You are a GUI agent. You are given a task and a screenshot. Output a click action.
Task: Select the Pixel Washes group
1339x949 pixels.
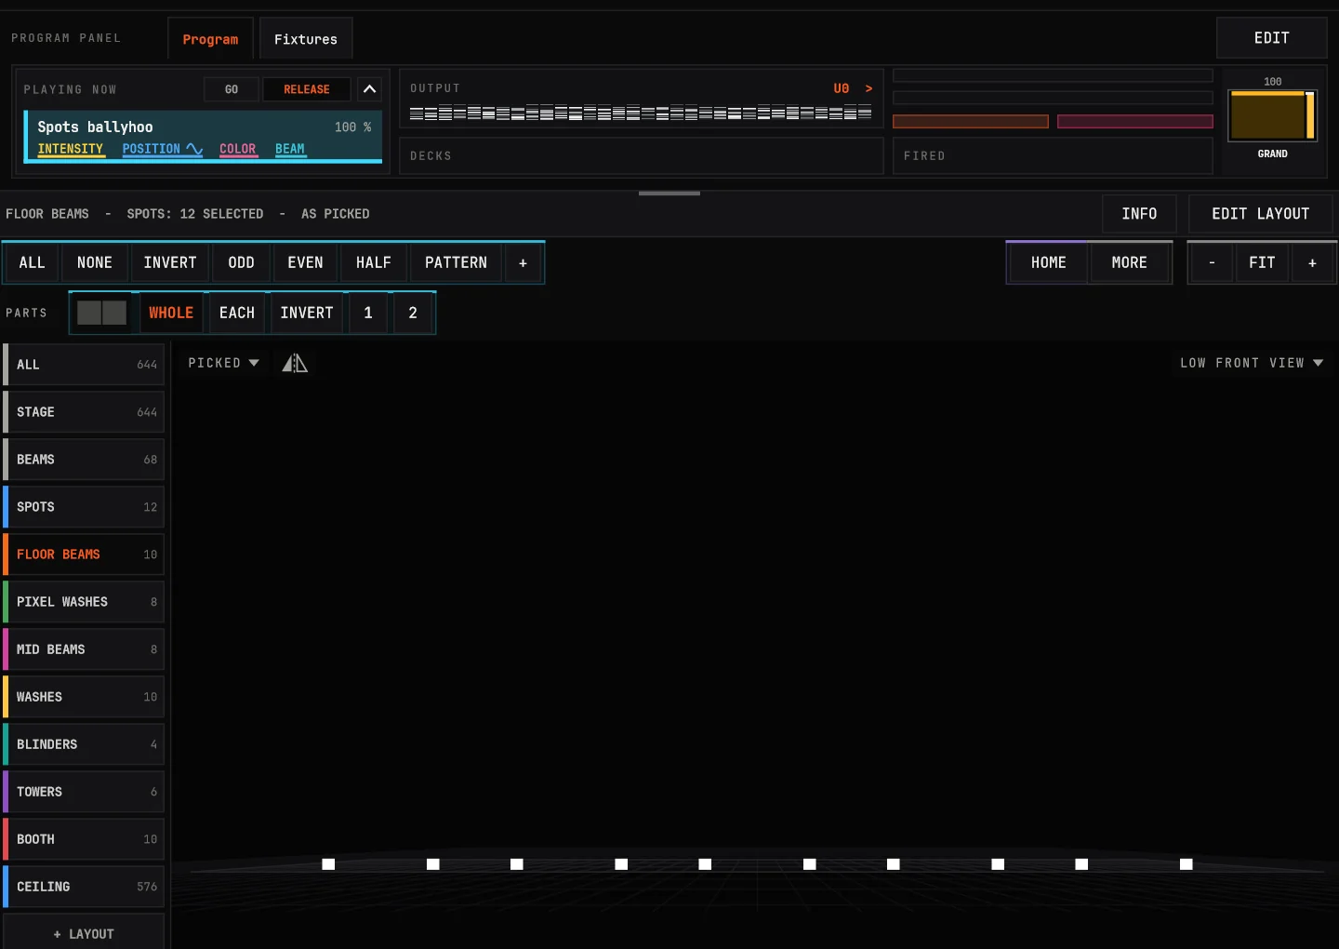(84, 602)
